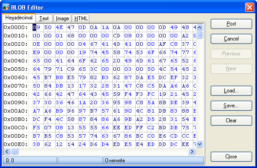The image size is (257, 168).
Task: Select byte 0E in row 0x0020
Action: pyautogui.click(x=36, y=44)
